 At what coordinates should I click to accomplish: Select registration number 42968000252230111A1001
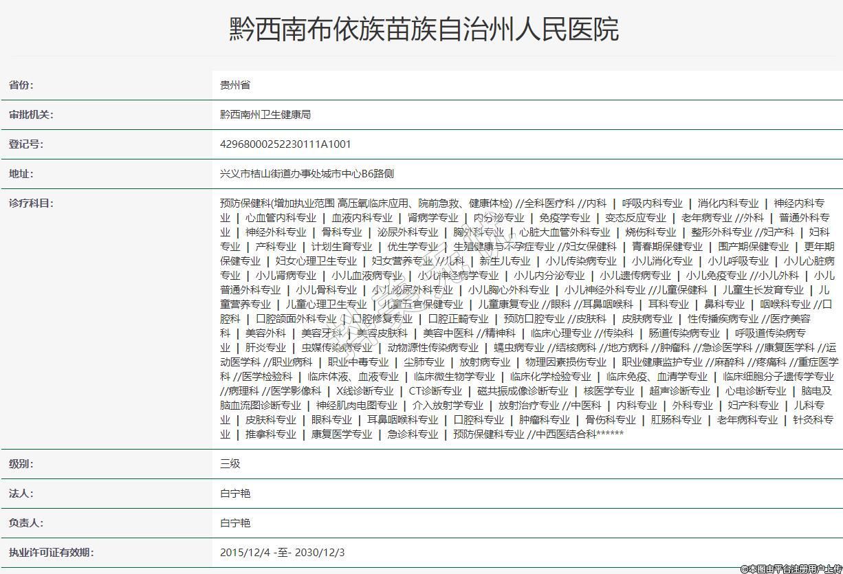[285, 144]
